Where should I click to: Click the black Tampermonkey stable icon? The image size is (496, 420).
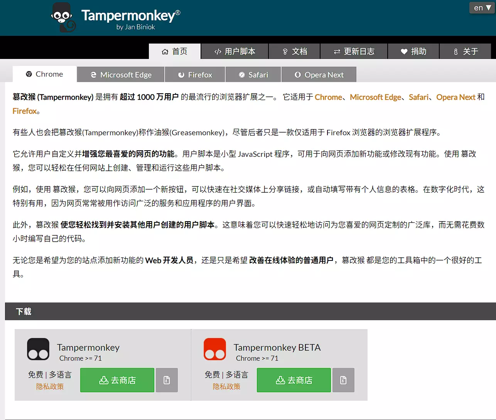click(38, 349)
